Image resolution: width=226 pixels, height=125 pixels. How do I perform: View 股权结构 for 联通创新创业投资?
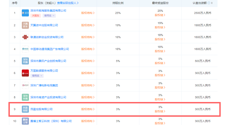pos(88,37)
